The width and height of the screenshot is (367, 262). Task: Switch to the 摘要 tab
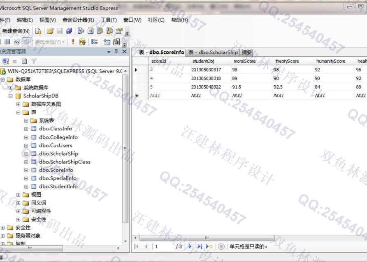click(247, 52)
